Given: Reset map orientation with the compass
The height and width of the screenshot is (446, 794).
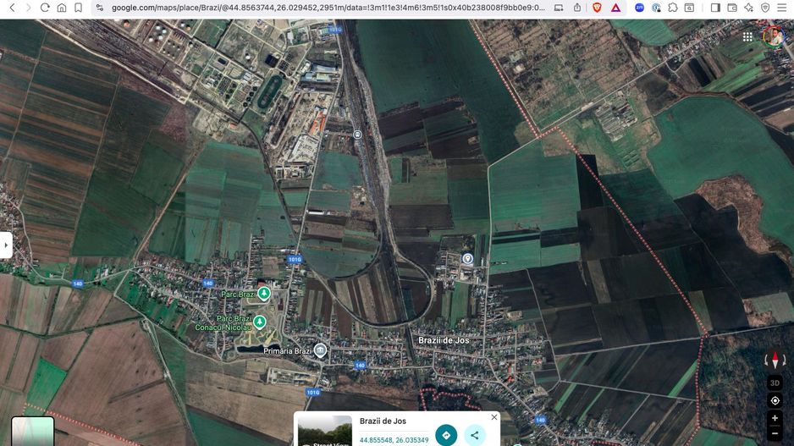Looking at the screenshot, I should pyautogui.click(x=775, y=360).
